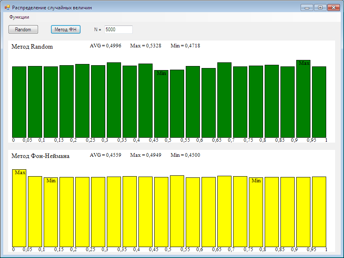The image size is (344, 258).
Task: Select the AVG = 0,4996 value
Action: 106,46
